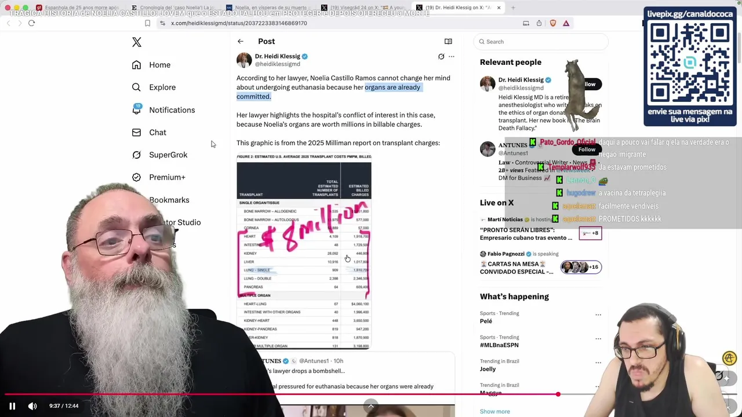The image size is (742, 417).
Task: Click the +16 listeners avatar badge
Action: click(x=581, y=267)
